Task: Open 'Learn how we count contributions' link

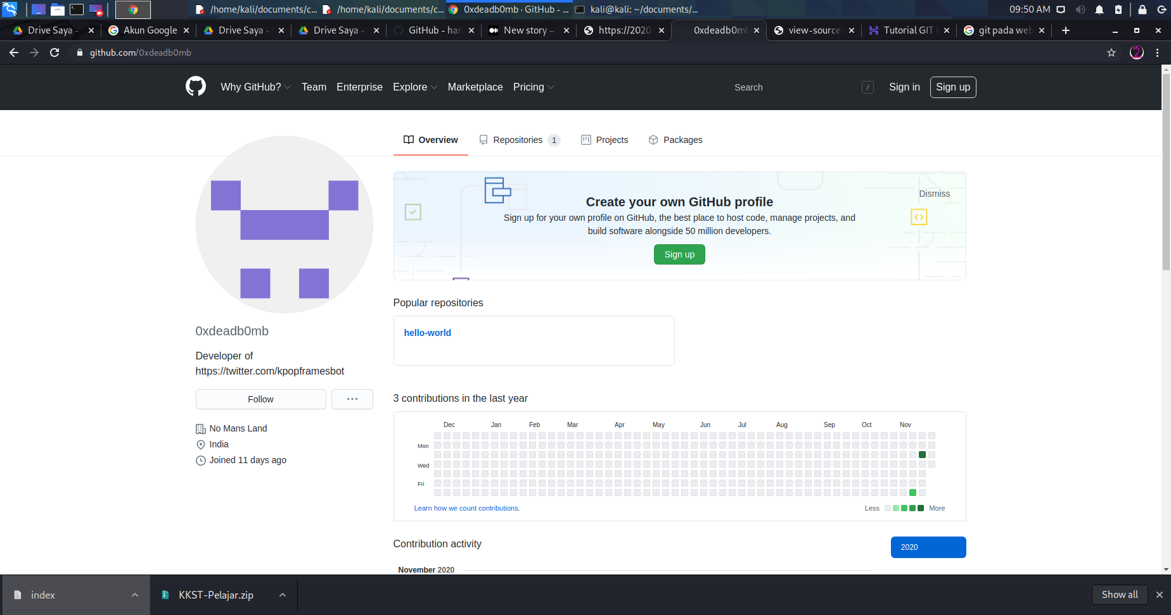Action: pyautogui.click(x=466, y=508)
